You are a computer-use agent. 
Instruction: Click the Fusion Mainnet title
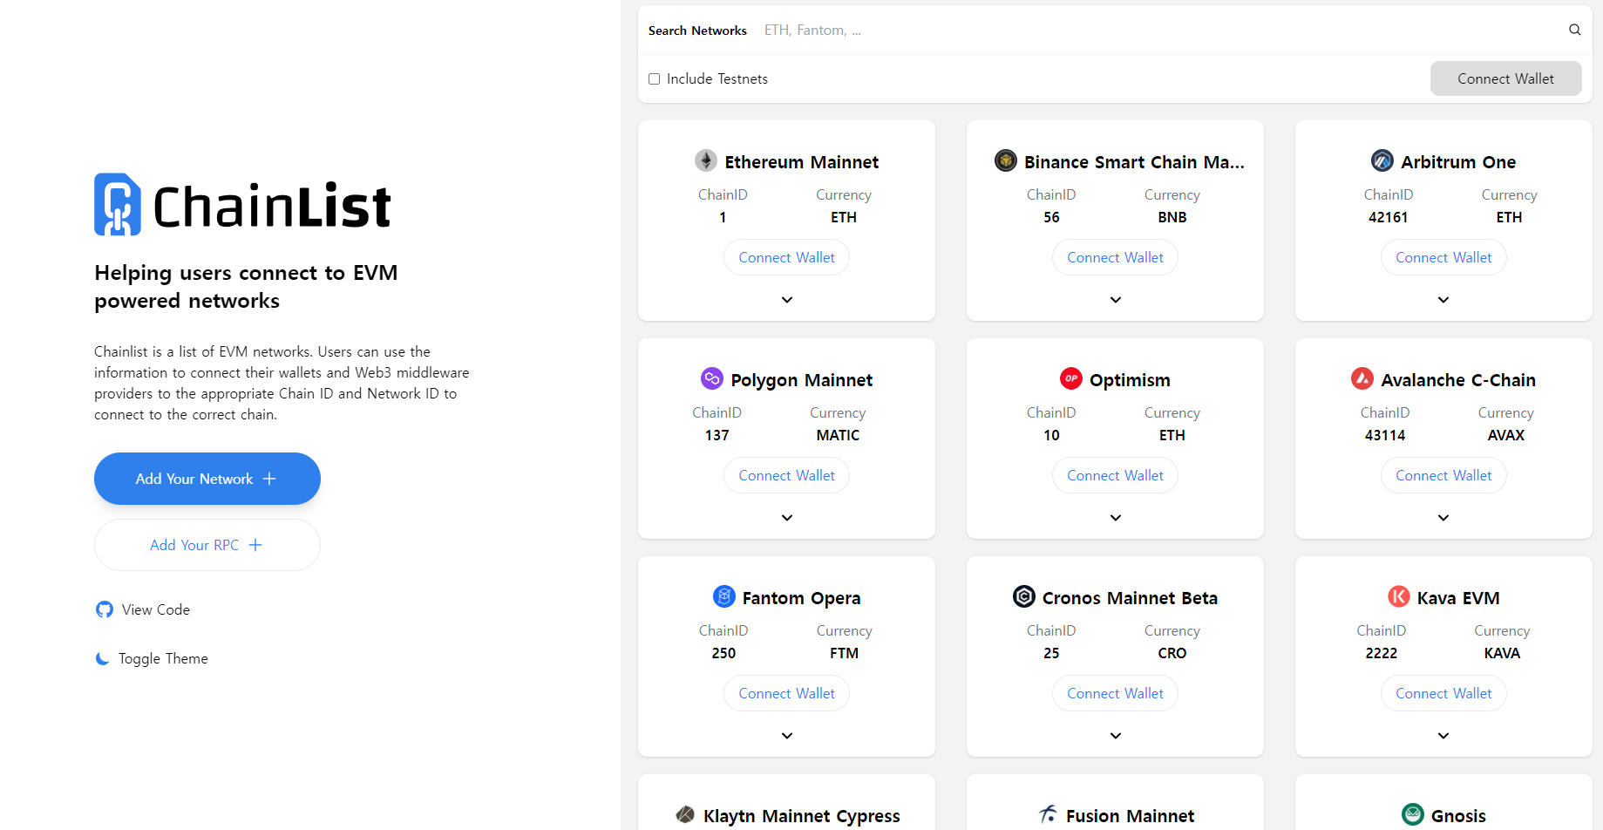tap(1130, 816)
